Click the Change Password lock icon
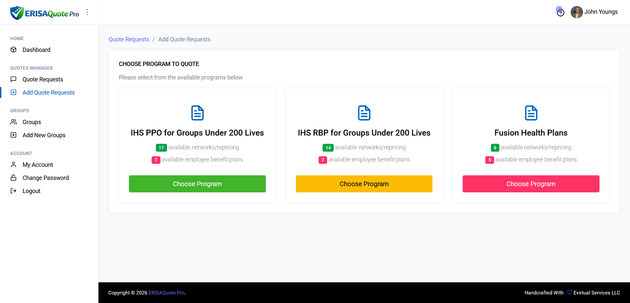630x303 pixels. tap(13, 178)
